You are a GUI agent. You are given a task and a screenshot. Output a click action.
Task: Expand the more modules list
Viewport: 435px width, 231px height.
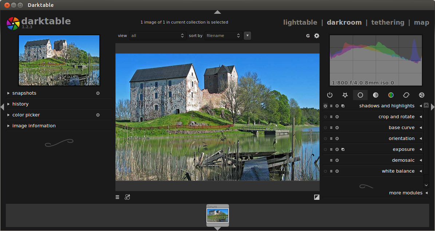coord(406,193)
